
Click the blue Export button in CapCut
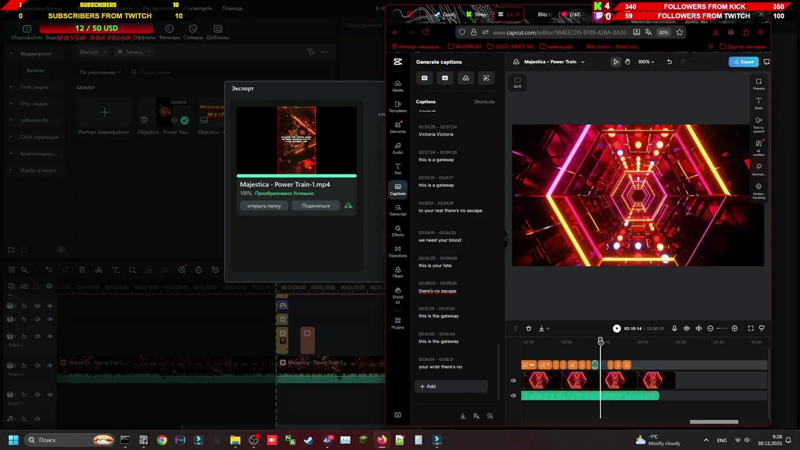pyautogui.click(x=744, y=62)
